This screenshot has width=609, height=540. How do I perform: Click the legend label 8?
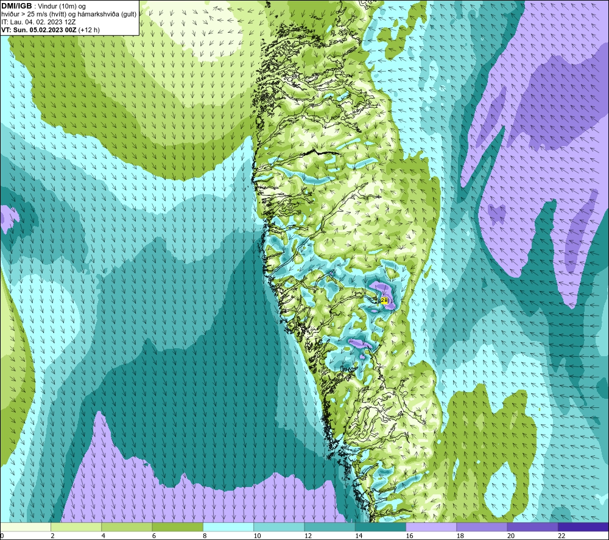pos(205,536)
